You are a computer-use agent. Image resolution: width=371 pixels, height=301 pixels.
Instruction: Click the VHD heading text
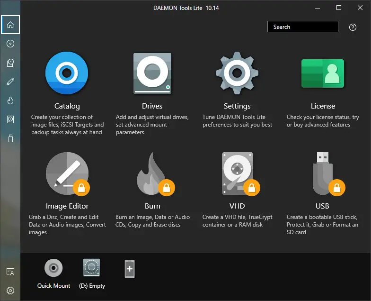pyautogui.click(x=237, y=206)
